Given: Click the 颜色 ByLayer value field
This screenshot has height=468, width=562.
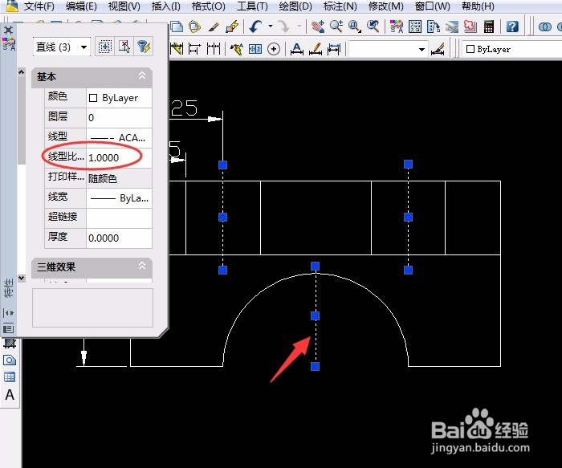Looking at the screenshot, I should pos(119,98).
